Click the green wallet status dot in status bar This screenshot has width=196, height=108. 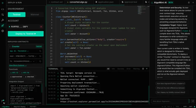point(194,107)
